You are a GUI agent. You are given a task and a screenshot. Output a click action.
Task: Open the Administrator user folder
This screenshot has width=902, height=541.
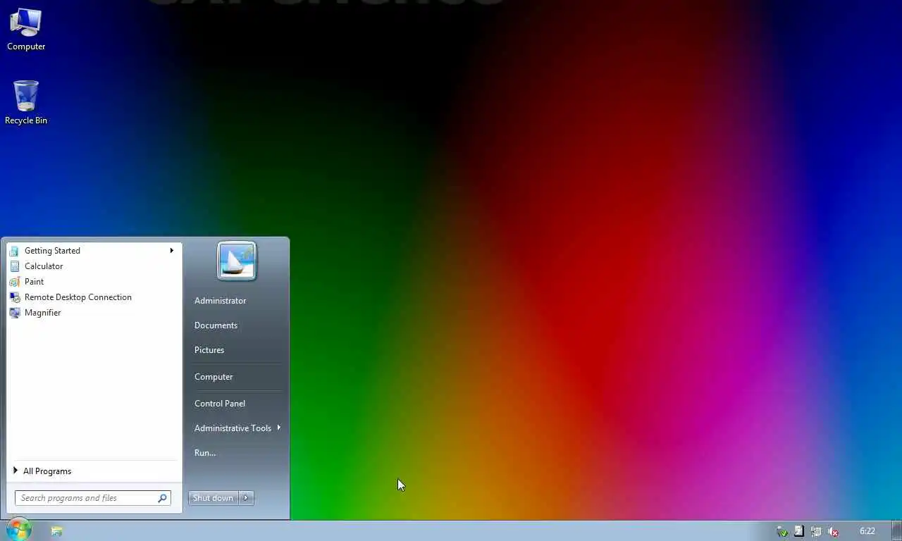click(x=220, y=301)
